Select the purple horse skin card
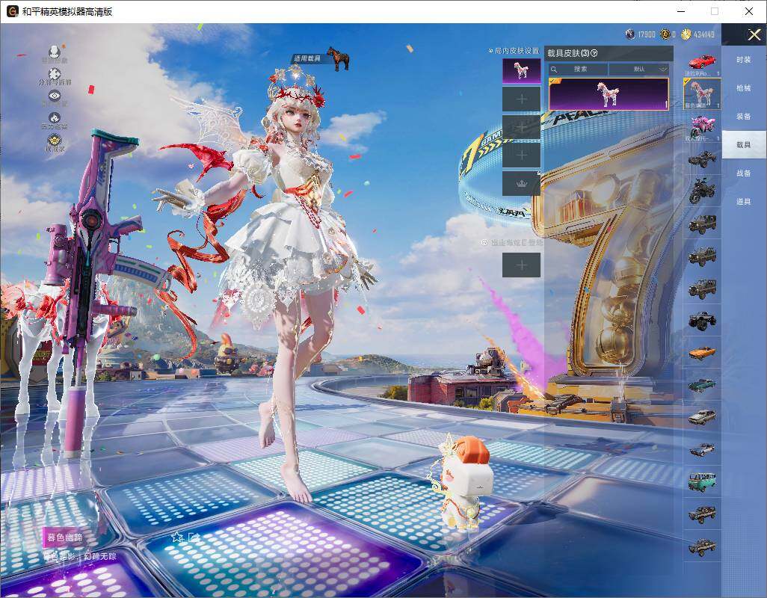The width and height of the screenshot is (767, 598). point(609,94)
